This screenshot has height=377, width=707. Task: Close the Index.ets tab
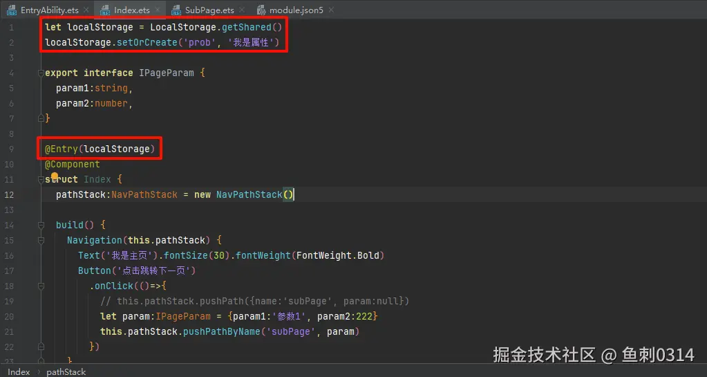click(x=157, y=10)
